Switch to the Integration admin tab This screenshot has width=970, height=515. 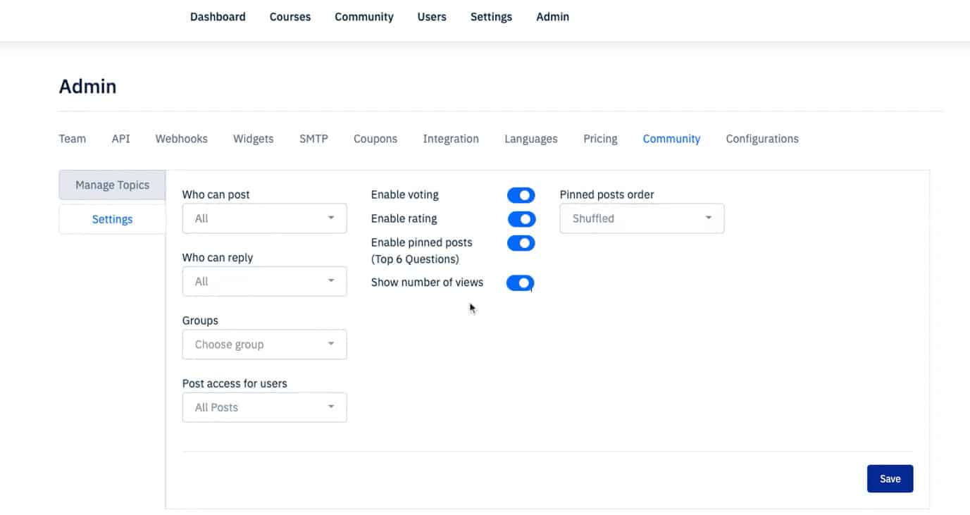450,139
